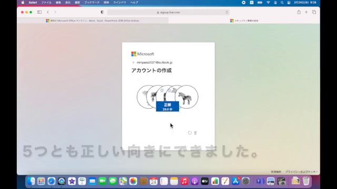Open the ブックマーク menu
Screen dimensions: 337x189
click(92, 3)
